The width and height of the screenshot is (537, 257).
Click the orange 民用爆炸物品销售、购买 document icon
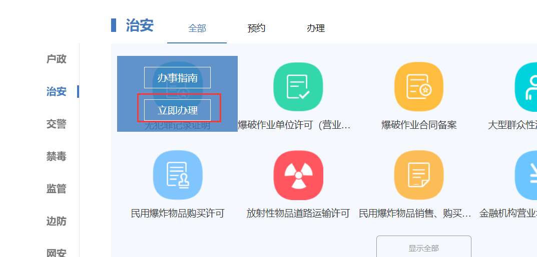(x=419, y=175)
